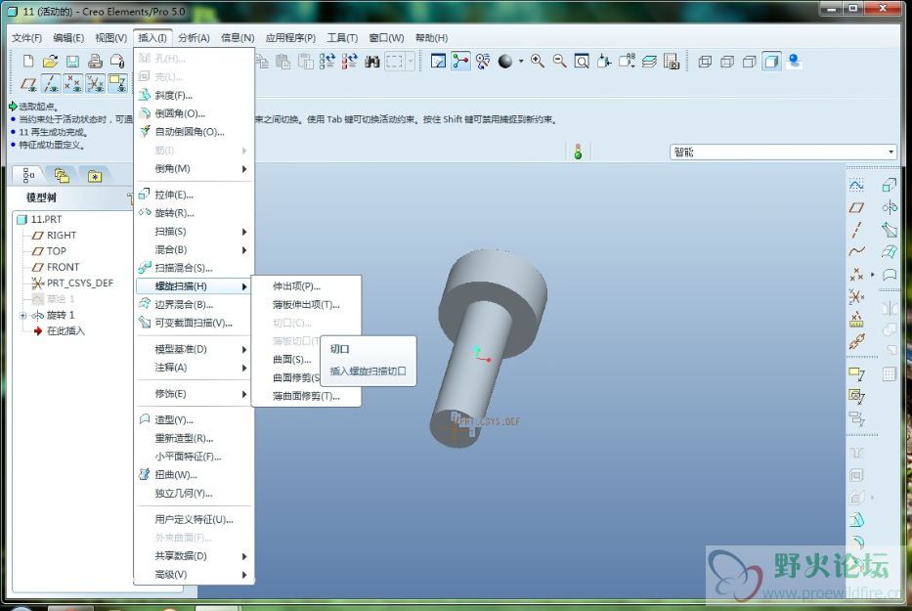912x611 pixels.
Task: Select the FRONT datum plane in model tree
Action: point(63,267)
